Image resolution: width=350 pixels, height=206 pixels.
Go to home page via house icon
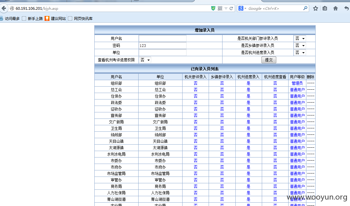(x=336, y=9)
